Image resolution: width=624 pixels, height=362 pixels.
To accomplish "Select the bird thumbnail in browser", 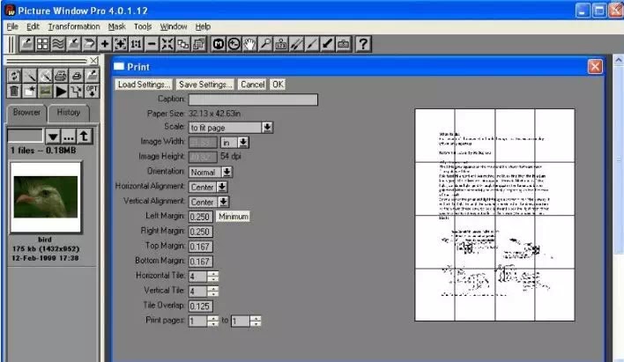I will point(46,197).
